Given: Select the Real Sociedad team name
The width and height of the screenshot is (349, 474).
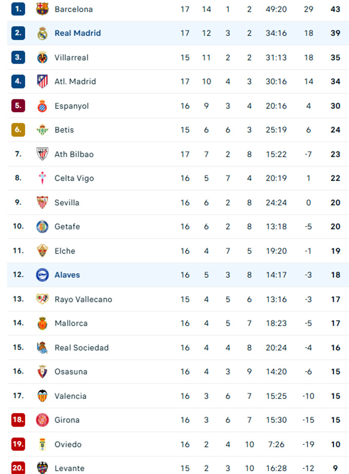Looking at the screenshot, I should click(x=82, y=347).
